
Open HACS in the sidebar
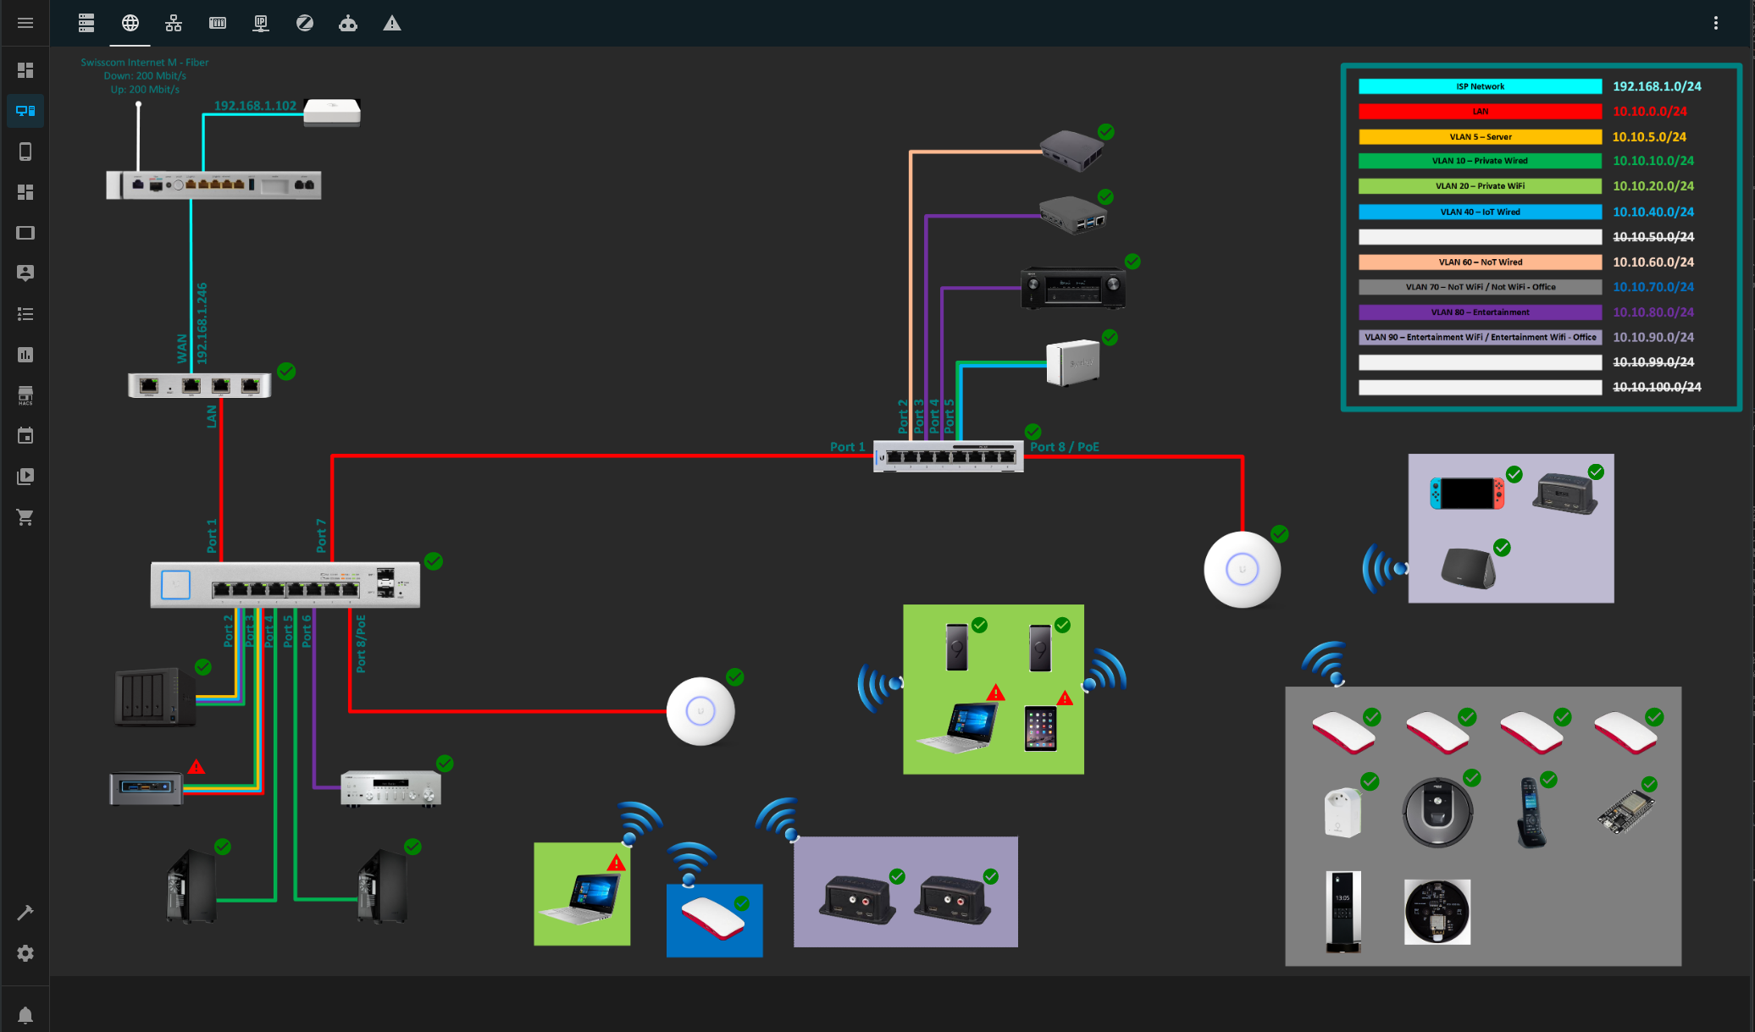tap(25, 395)
